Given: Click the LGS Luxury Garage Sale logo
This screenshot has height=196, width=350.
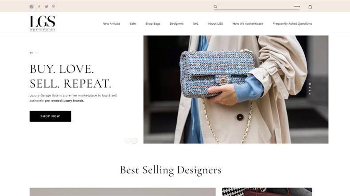Looking at the screenshot, I should (x=43, y=23).
